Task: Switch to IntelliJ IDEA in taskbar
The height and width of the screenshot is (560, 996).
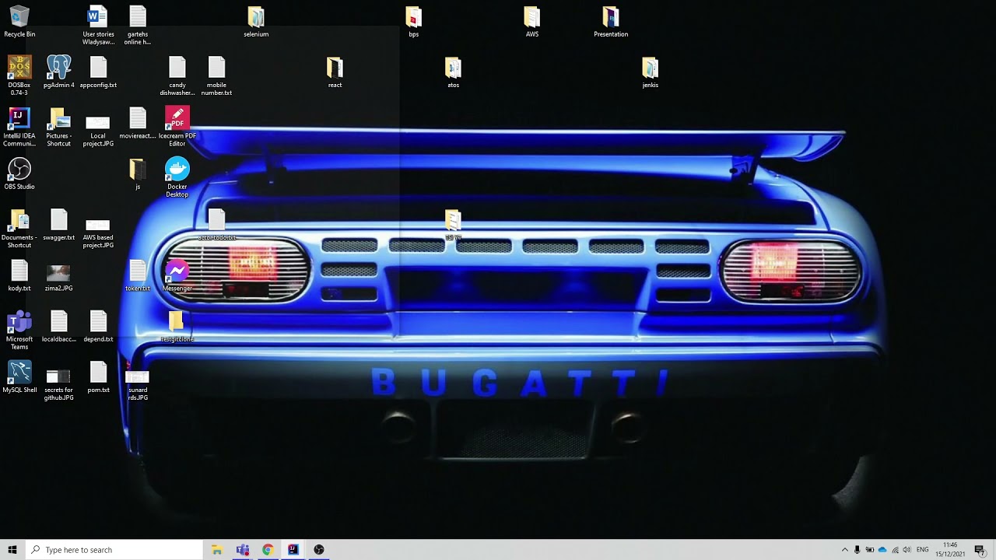Action: point(293,550)
